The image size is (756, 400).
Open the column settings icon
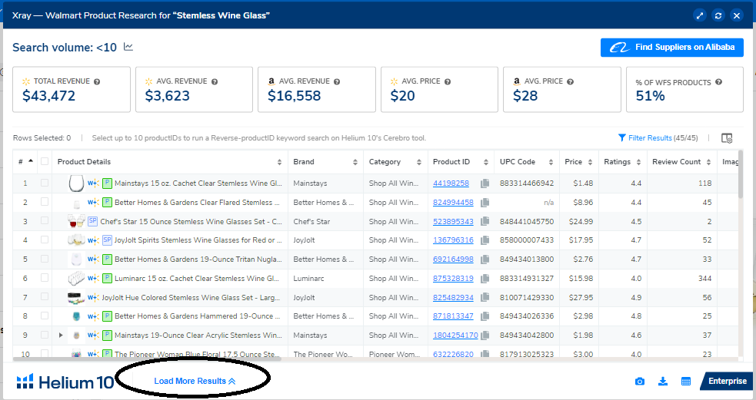point(727,138)
